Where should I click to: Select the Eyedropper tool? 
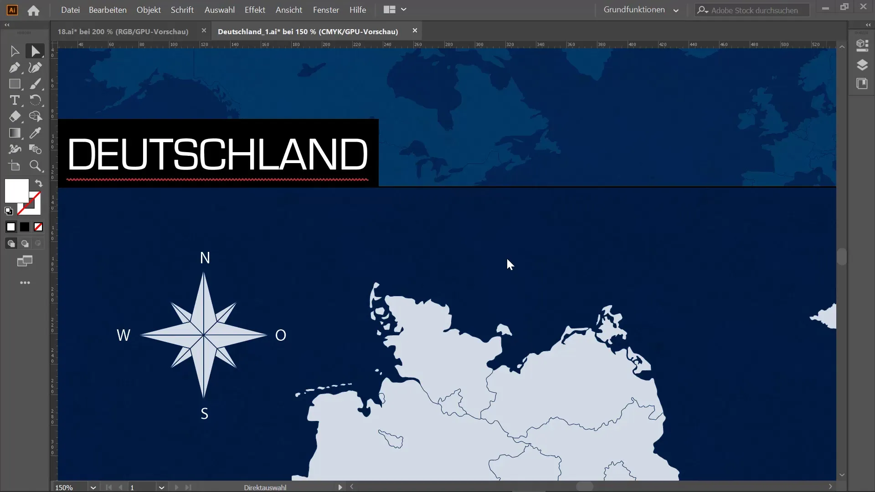[x=35, y=133]
